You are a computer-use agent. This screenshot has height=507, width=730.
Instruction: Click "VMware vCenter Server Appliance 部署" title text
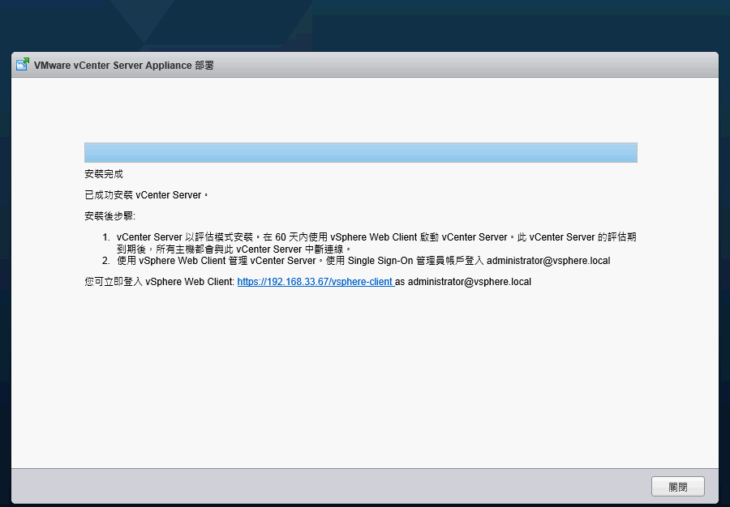[x=124, y=65]
